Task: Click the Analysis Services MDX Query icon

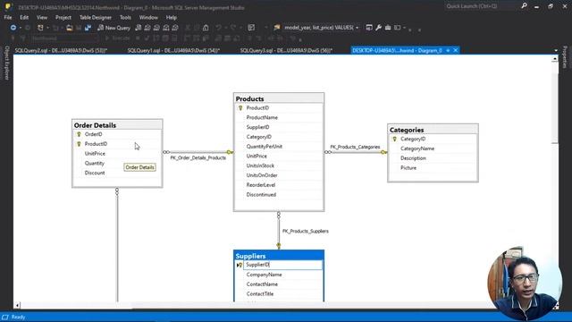Action: pos(147,28)
